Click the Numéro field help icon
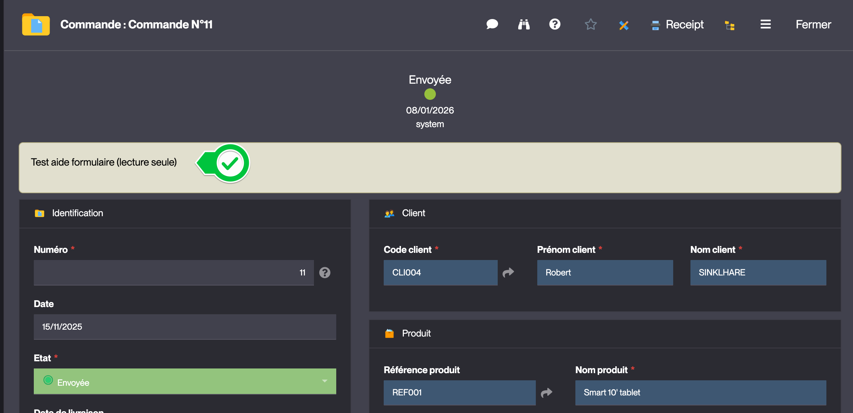Viewport: 853px width, 413px height. pos(325,273)
